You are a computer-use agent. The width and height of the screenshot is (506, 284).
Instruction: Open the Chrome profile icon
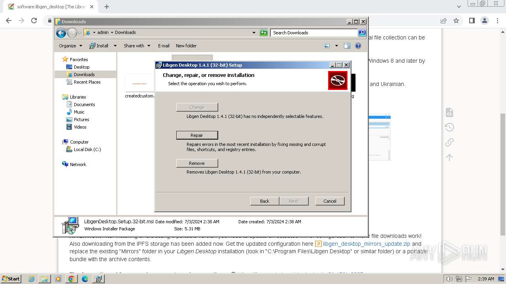pyautogui.click(x=485, y=21)
